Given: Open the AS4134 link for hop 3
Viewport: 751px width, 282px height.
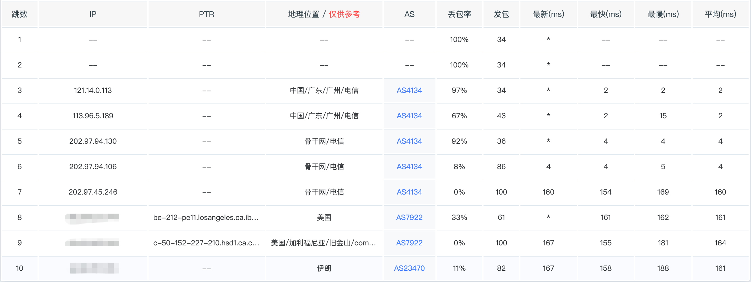Looking at the screenshot, I should 409,90.
